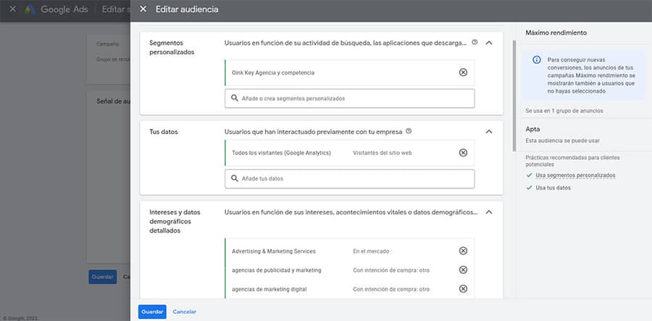Remove Advertising & Marketing Services interest

click(x=463, y=251)
